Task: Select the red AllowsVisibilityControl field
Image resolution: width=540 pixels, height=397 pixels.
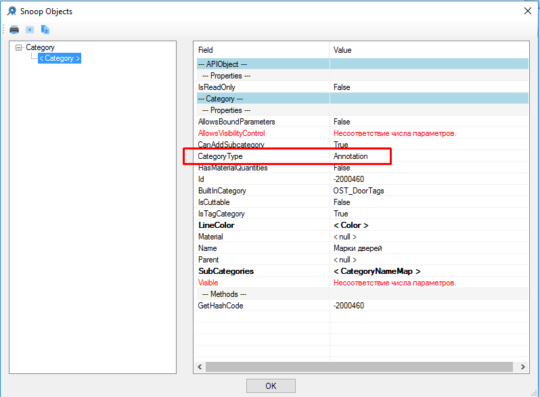Action: tap(231, 133)
